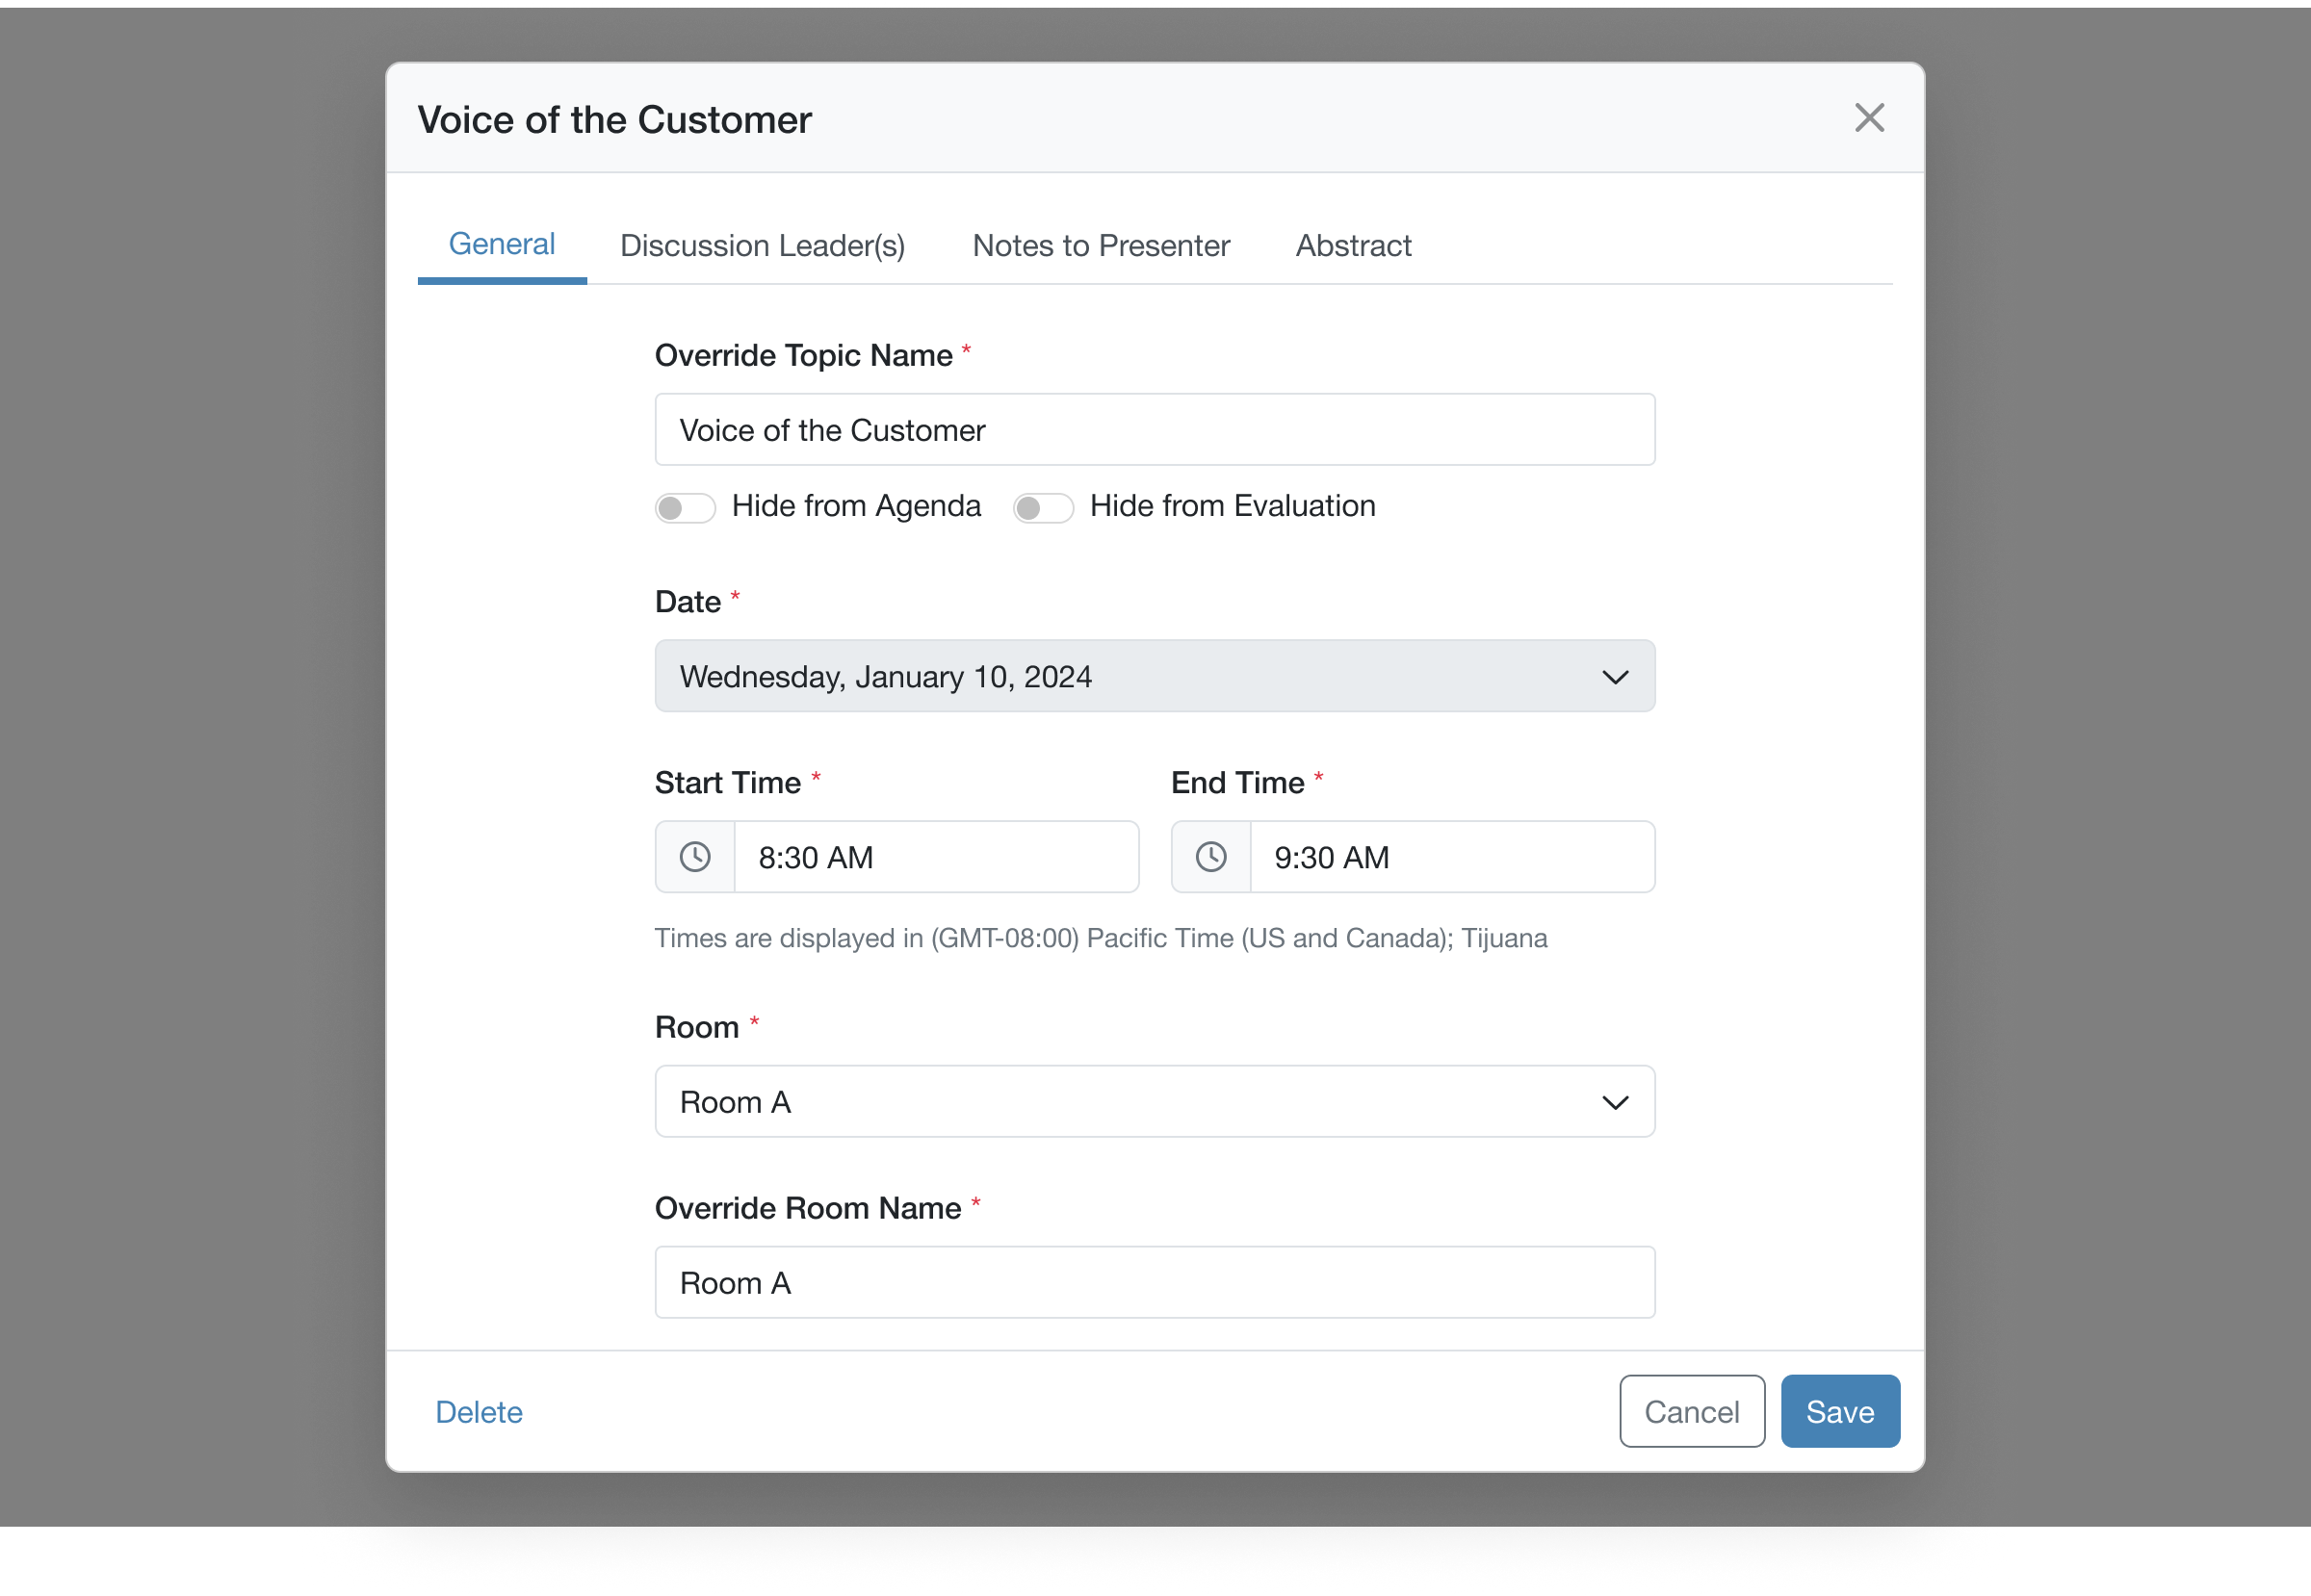The height and width of the screenshot is (1596, 2311).
Task: Focus the 9:30 AM end time field
Action: (1450, 857)
